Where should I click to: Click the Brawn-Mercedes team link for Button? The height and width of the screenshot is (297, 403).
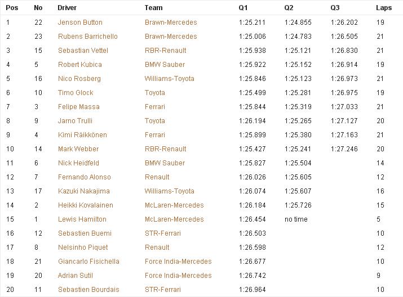click(171, 22)
